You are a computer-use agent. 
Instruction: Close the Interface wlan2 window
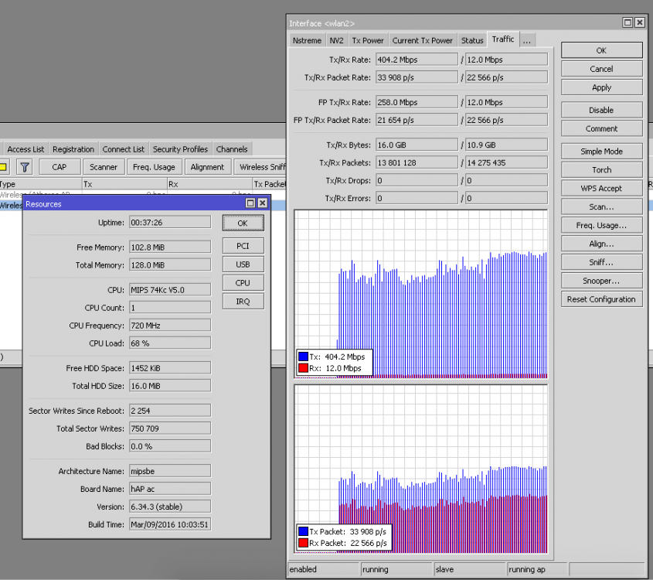[x=639, y=23]
